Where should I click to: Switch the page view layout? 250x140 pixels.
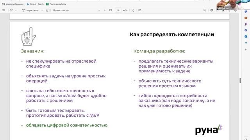click(x=140, y=10)
